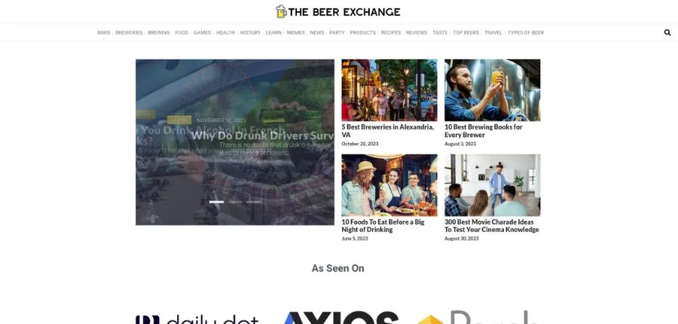This screenshot has height=324, width=678.
Task: Open the Travel menu item
Action: (493, 32)
